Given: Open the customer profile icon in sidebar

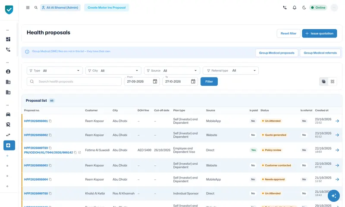Looking at the screenshot, I should coord(8,72).
